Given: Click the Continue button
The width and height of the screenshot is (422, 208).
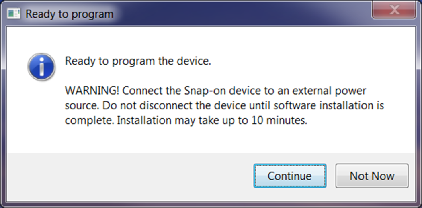Looking at the screenshot, I should 289,176.
